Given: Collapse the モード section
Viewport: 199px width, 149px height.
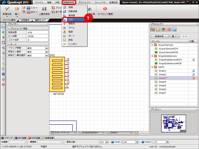Looking at the screenshot, I should (x=9, y=44).
